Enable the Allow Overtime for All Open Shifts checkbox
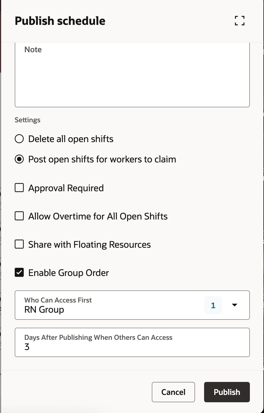Viewport: 264px width, 413px height. click(19, 216)
